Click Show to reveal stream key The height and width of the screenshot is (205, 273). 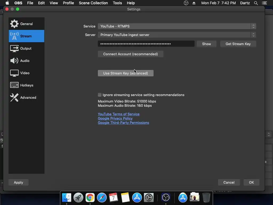pos(207,44)
